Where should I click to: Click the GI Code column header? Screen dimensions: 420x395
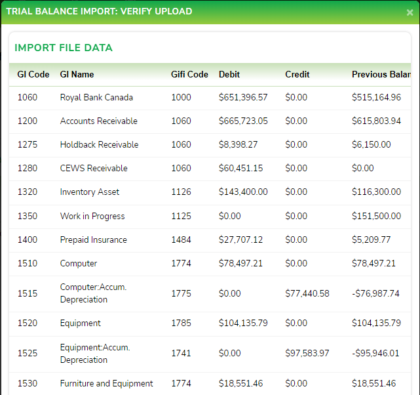click(x=33, y=74)
